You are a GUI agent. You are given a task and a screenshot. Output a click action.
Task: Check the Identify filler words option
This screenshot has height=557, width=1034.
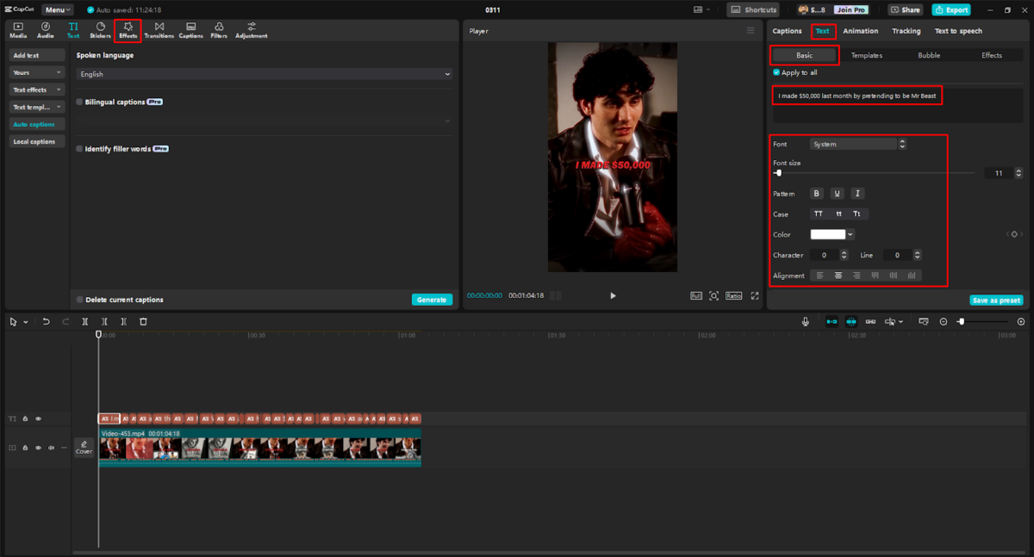pos(80,149)
